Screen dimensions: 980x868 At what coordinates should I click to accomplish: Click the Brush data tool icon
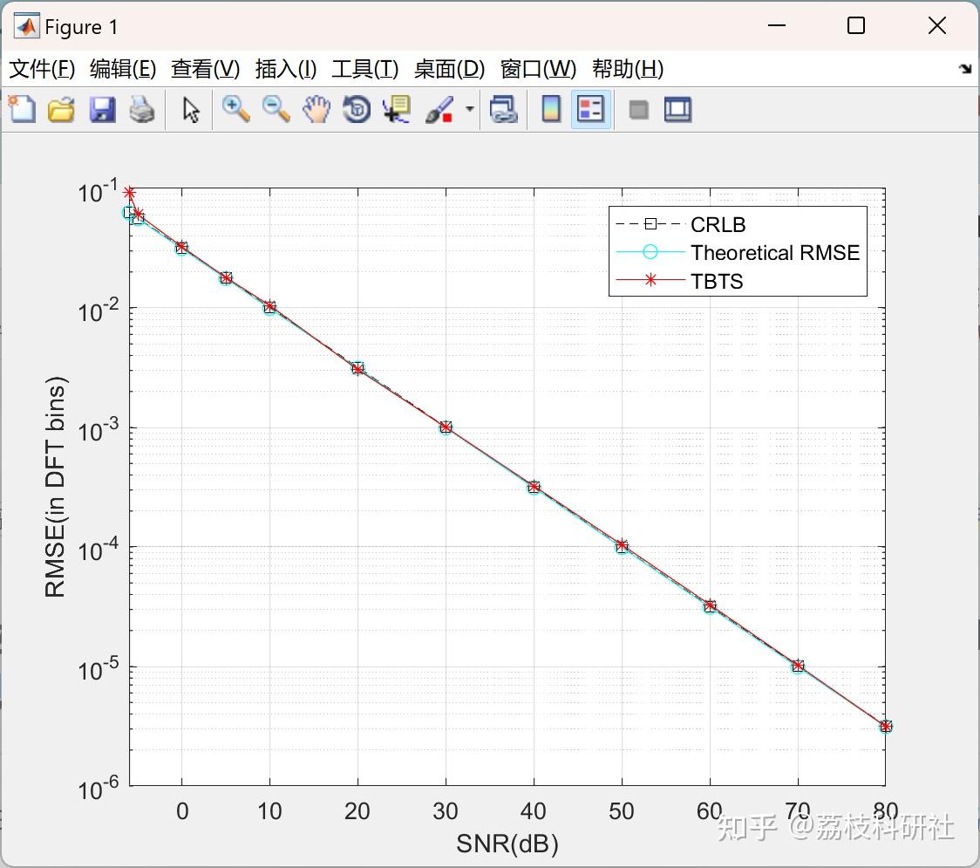pyautogui.click(x=439, y=109)
